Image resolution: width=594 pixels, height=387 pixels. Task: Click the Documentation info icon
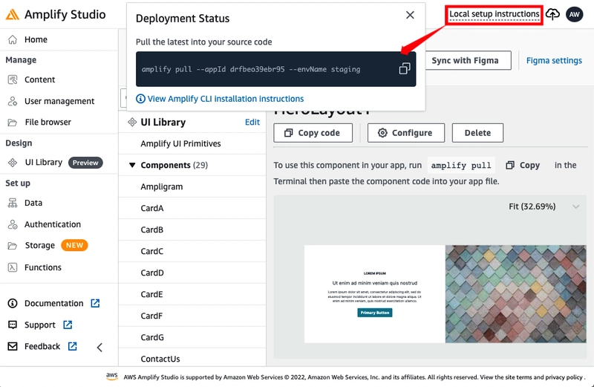(13, 303)
